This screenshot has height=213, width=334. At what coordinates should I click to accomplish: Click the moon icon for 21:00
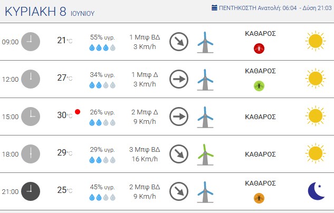pos(316,191)
